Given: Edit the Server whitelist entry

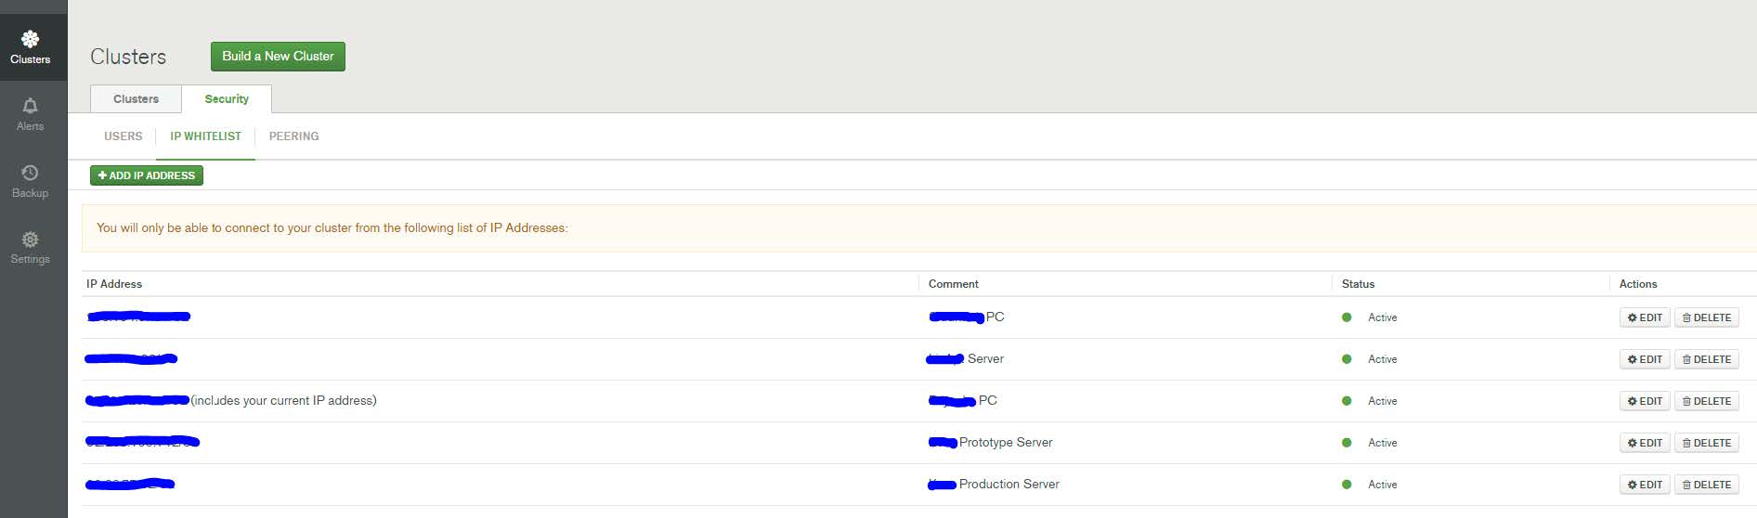Looking at the screenshot, I should pos(1645,359).
